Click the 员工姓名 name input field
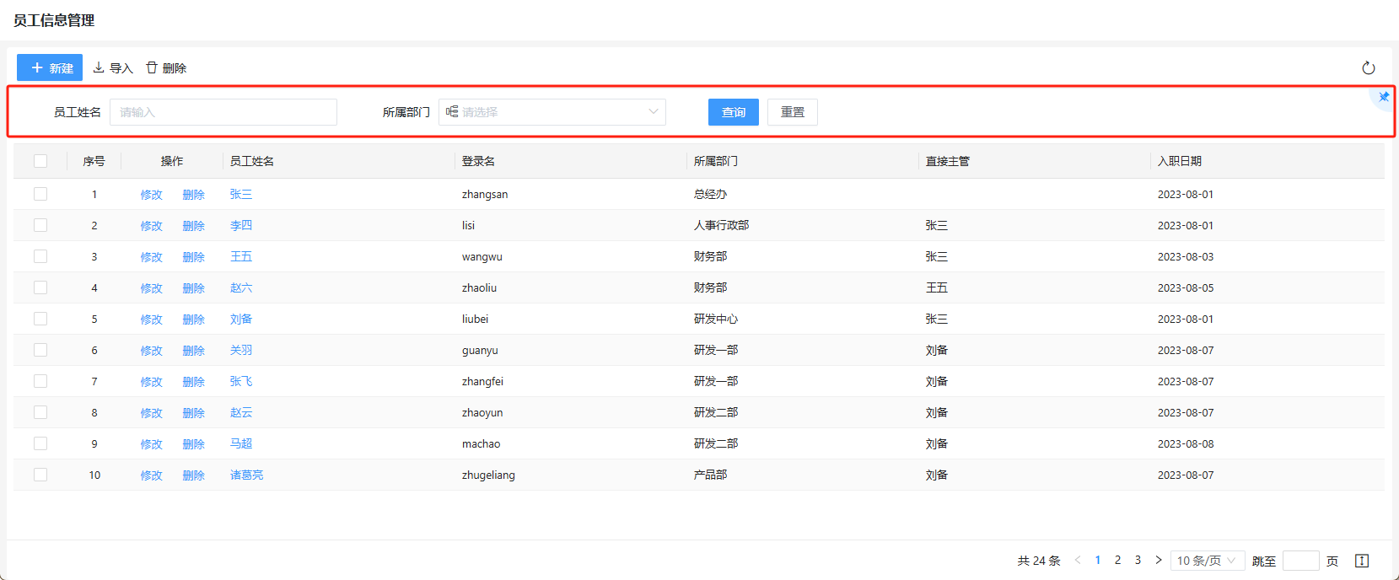The image size is (1399, 580). coord(223,112)
